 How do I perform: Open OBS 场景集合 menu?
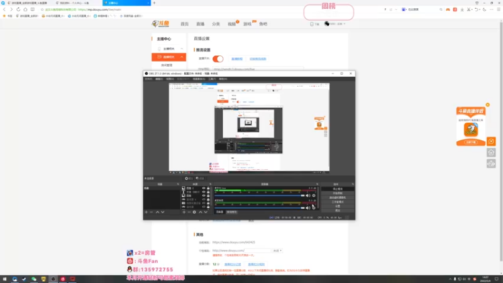pos(199,79)
